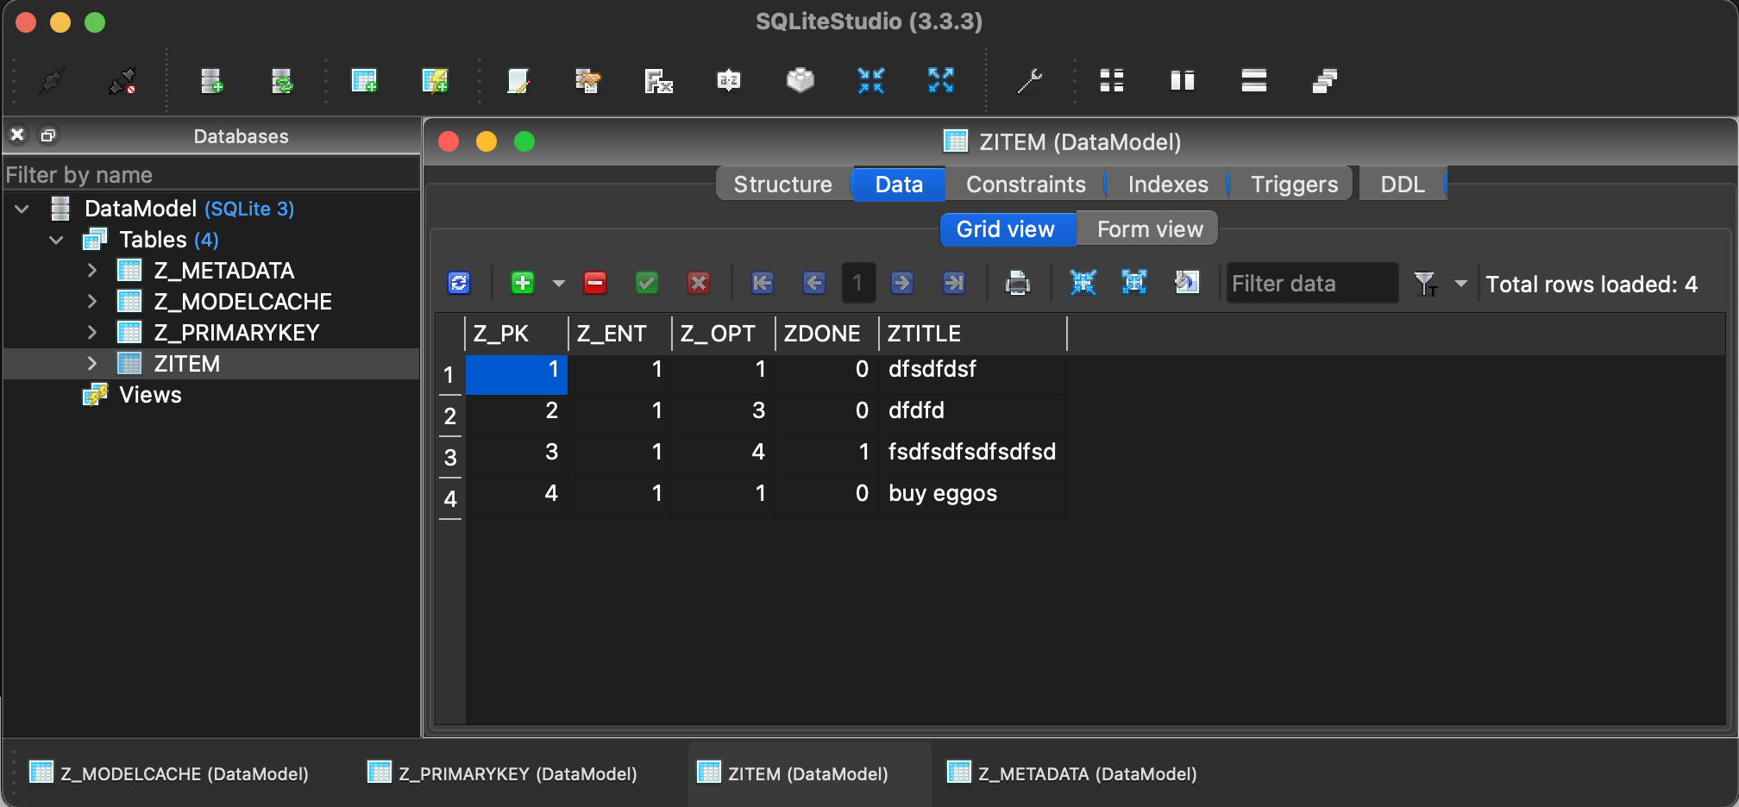Click the Filter by name field

(210, 175)
